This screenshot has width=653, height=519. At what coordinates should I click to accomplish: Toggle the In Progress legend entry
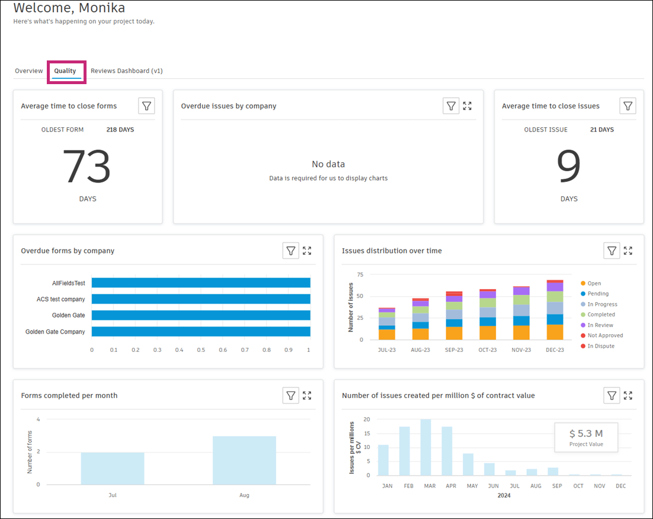click(x=599, y=304)
